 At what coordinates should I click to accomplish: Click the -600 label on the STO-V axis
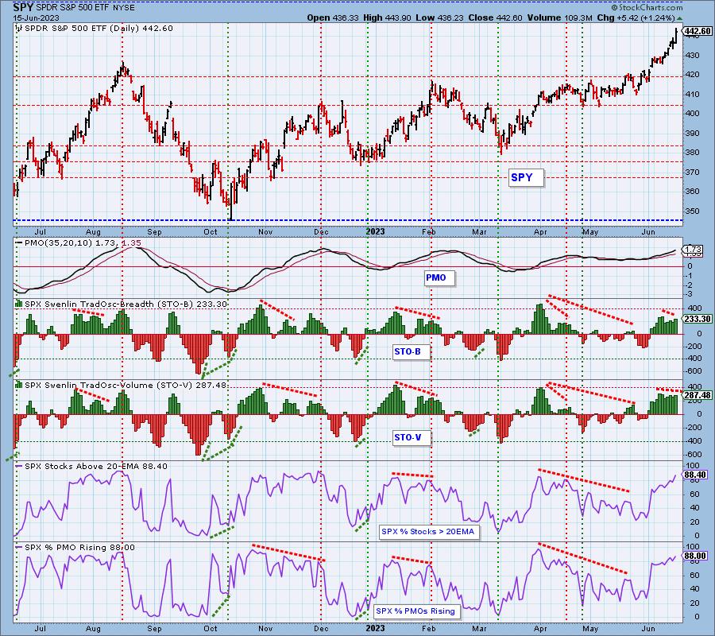pos(692,455)
